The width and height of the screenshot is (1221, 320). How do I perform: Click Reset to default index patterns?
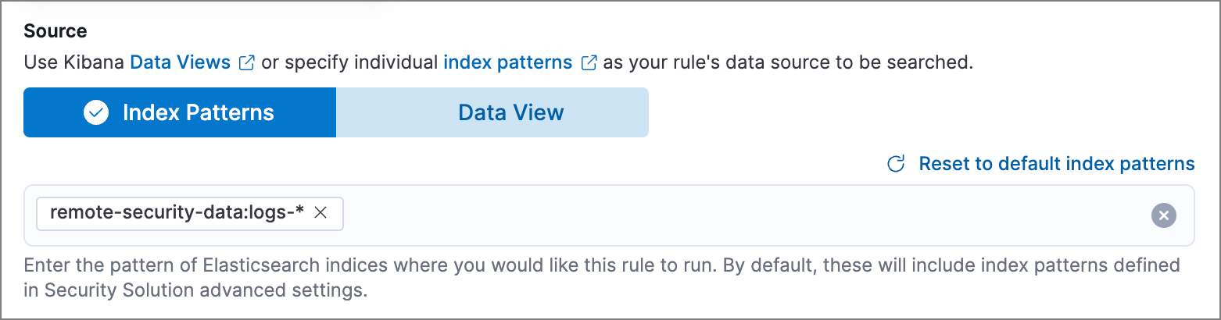(1056, 164)
